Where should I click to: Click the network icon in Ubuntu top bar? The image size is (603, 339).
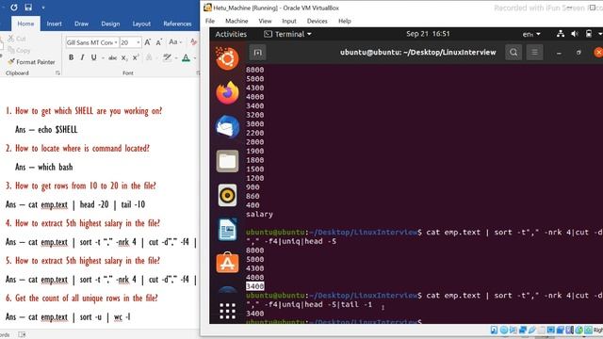[x=561, y=34]
